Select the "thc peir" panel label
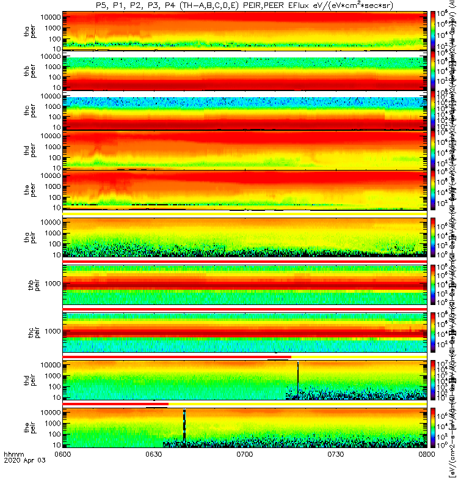458x489 pixels. (34, 333)
